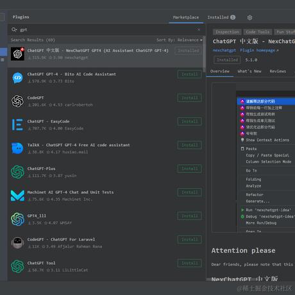
Task: Open the nexchatgpt vendor link
Action: 224,50
